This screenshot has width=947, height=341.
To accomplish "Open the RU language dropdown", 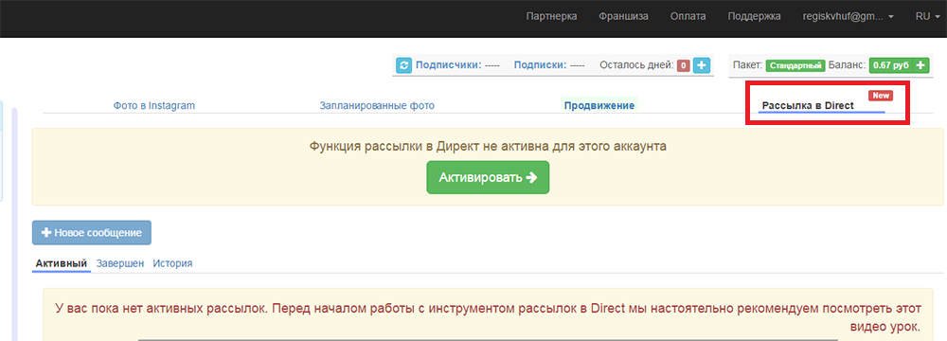I will [928, 17].
